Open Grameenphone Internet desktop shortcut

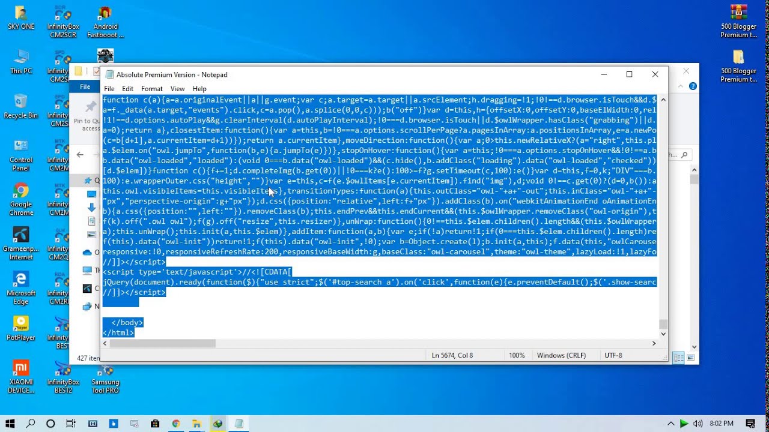coord(21,244)
